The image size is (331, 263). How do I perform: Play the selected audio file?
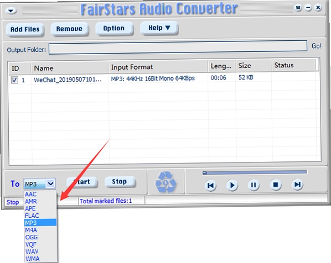click(232, 186)
